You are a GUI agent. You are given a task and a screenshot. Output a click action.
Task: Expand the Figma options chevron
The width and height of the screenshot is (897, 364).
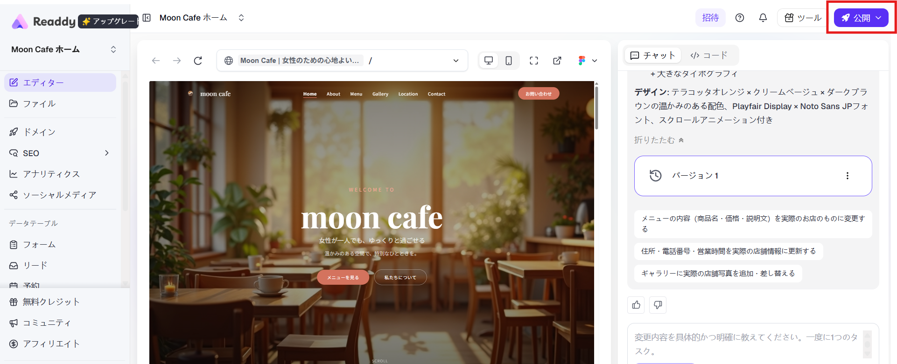coord(595,61)
